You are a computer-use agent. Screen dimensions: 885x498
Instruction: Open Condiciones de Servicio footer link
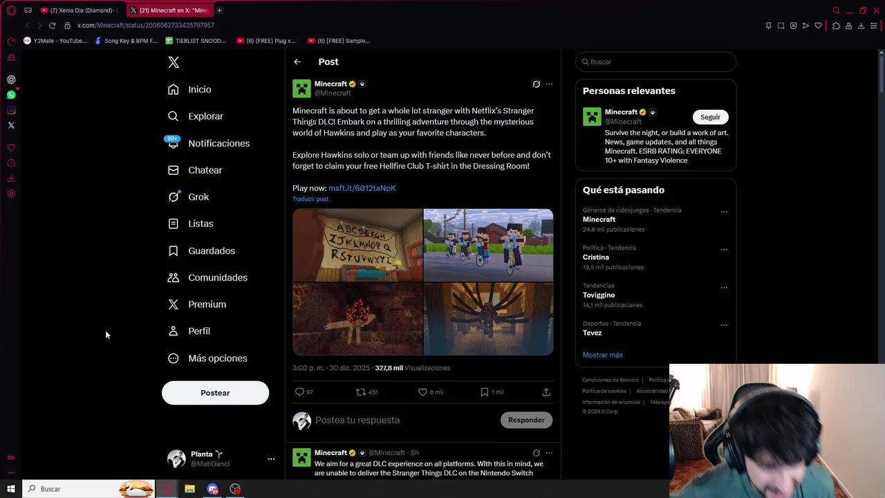tap(610, 380)
